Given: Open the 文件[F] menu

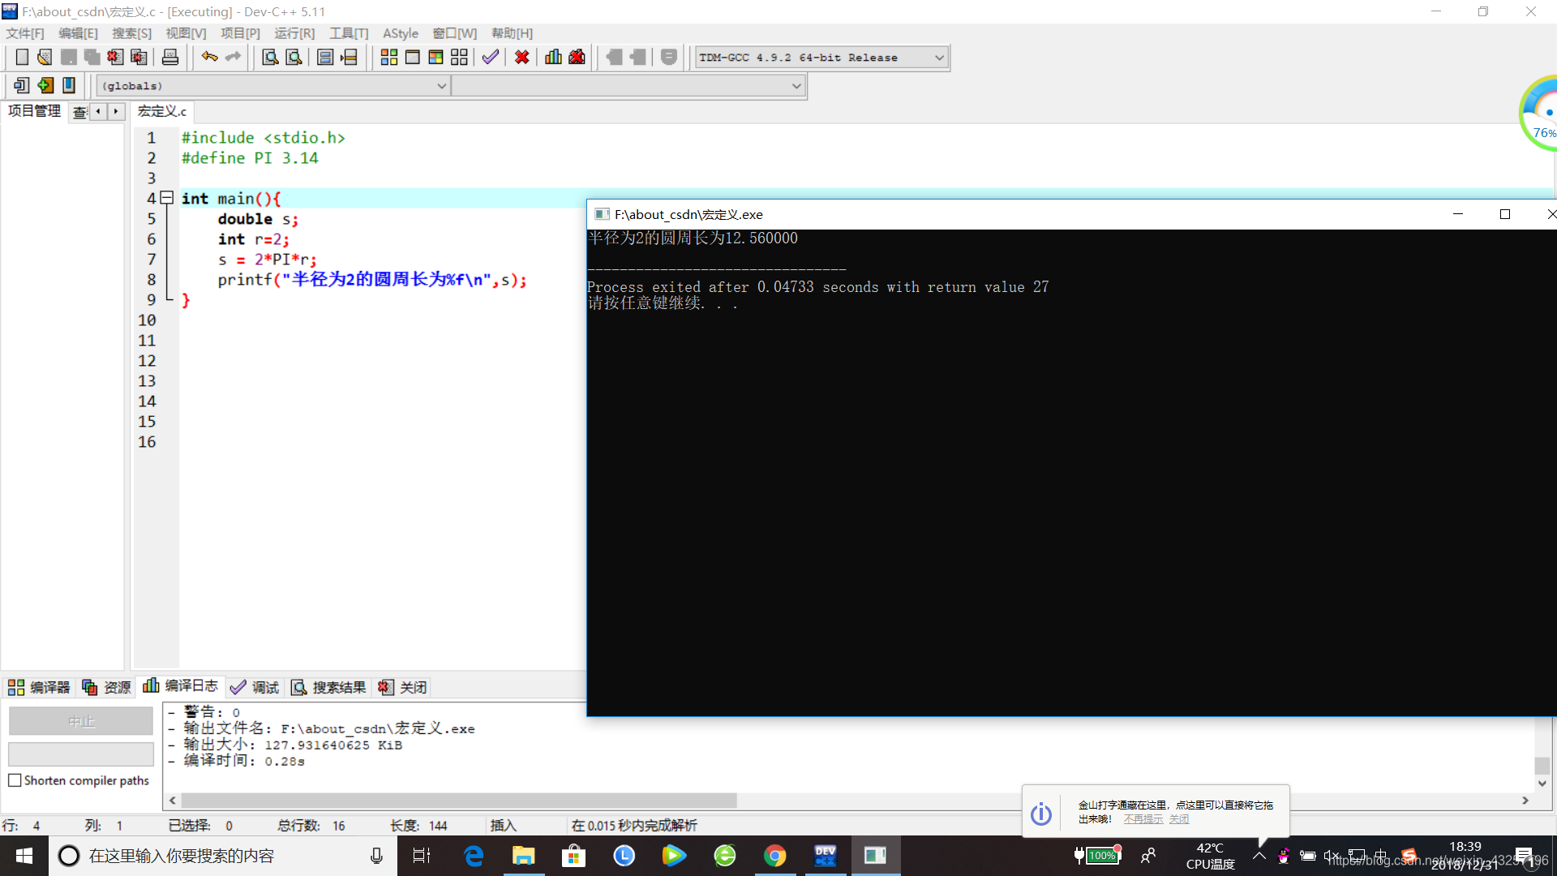Looking at the screenshot, I should pyautogui.click(x=25, y=33).
